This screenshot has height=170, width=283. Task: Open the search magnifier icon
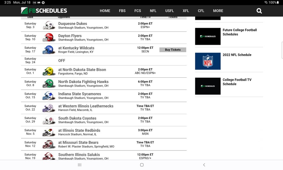point(259,11)
